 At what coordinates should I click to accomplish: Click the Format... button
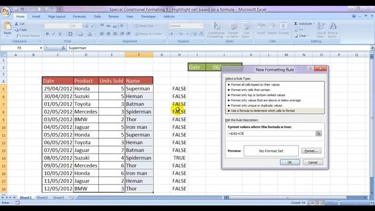[x=311, y=151]
